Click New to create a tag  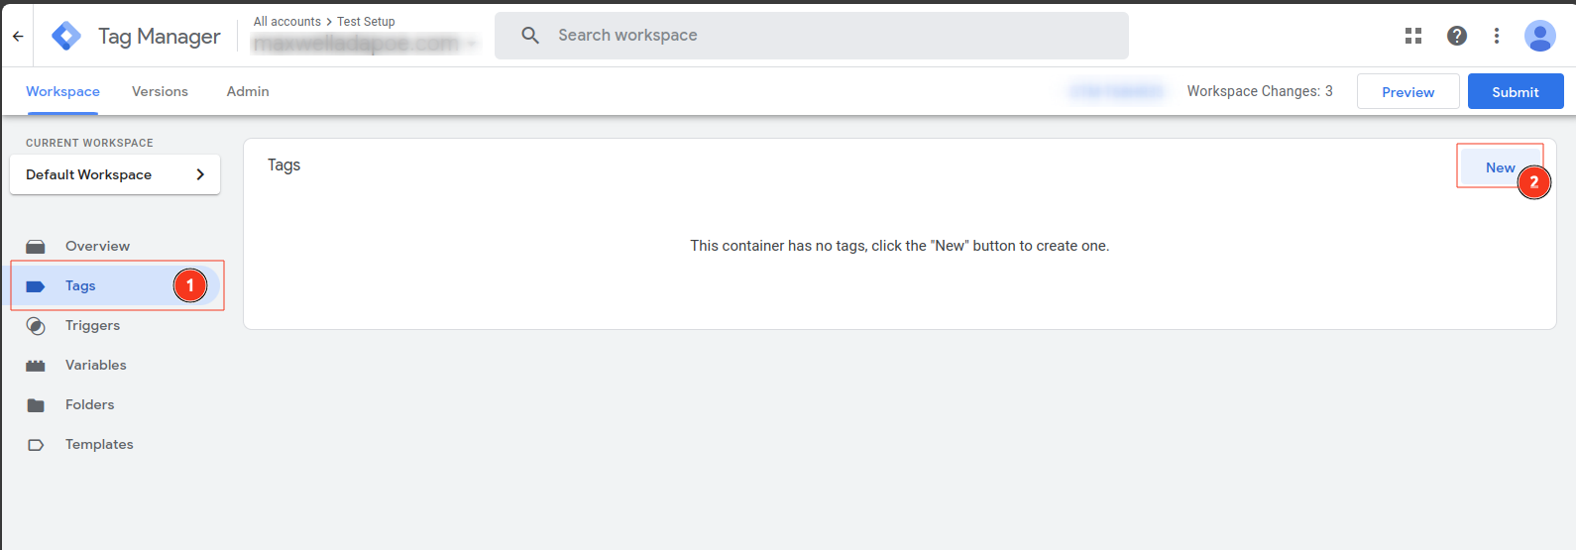point(1500,167)
